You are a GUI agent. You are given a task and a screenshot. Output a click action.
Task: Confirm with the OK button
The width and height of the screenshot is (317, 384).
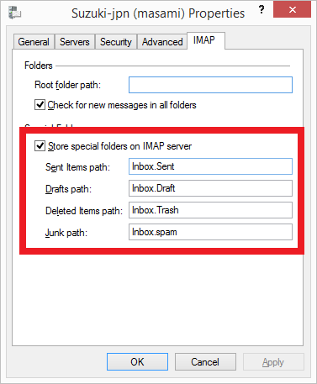(x=137, y=362)
